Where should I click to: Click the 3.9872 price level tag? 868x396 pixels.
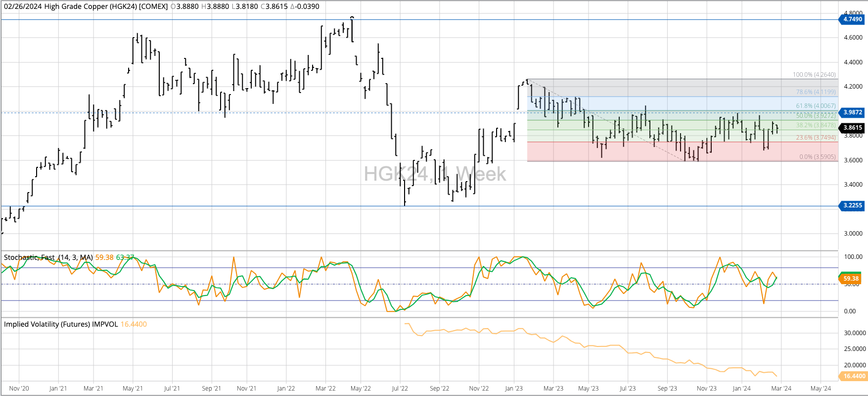click(852, 112)
